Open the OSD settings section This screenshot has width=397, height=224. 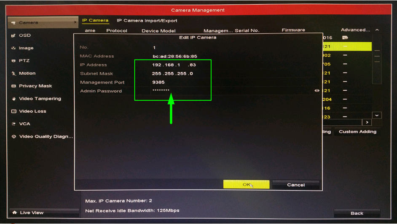coord(25,35)
